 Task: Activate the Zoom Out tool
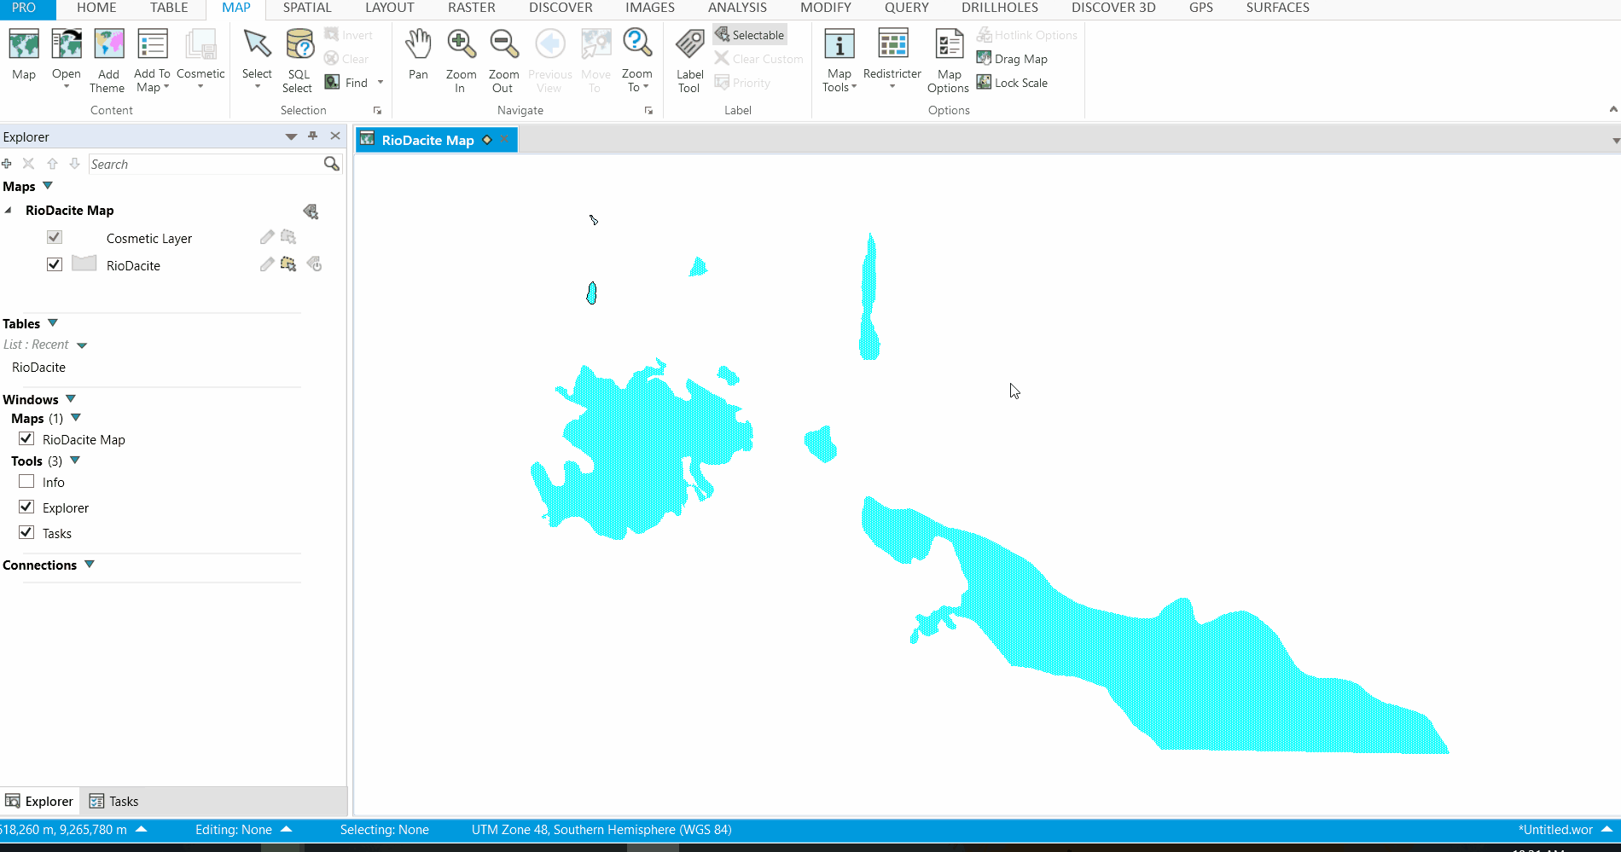point(503,57)
